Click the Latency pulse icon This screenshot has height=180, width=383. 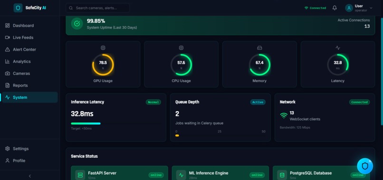338,48
